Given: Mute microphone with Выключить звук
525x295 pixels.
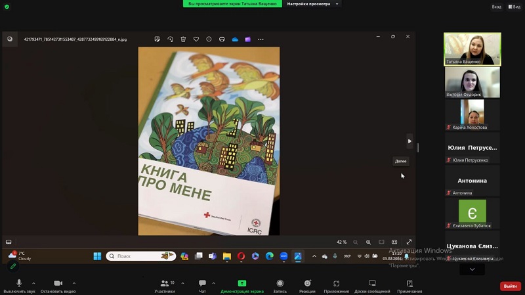Looking at the screenshot, I should click(x=19, y=286).
